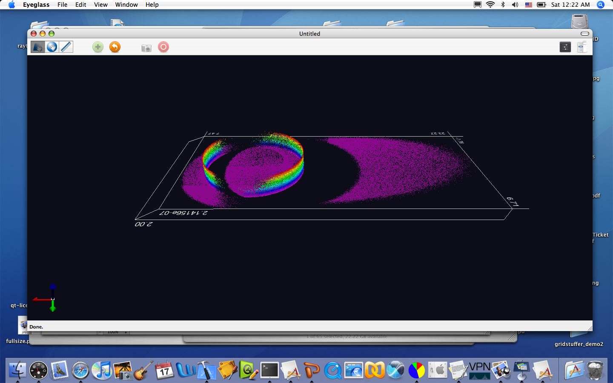
Task: Take a snapshot with the camera icon
Action: coord(146,48)
